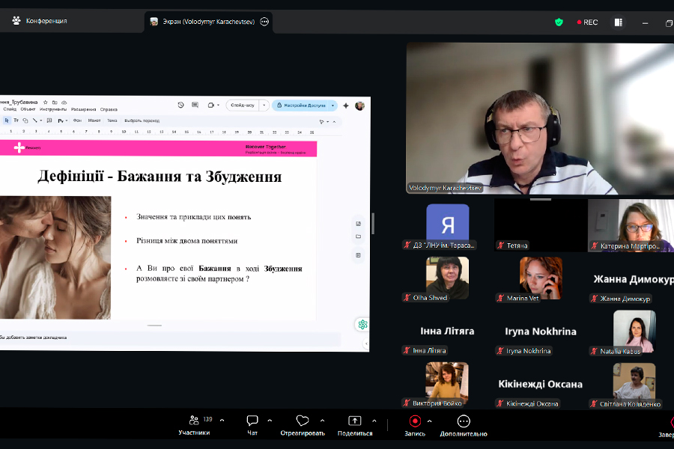
Task: Click the Выбрать переход transition button
Action: (142, 120)
